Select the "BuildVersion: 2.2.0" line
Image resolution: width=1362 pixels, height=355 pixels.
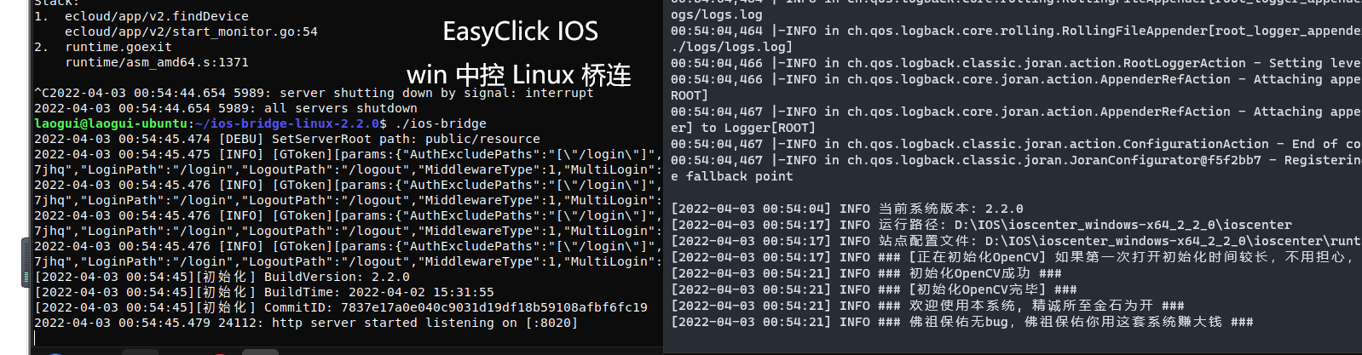[x=222, y=277]
